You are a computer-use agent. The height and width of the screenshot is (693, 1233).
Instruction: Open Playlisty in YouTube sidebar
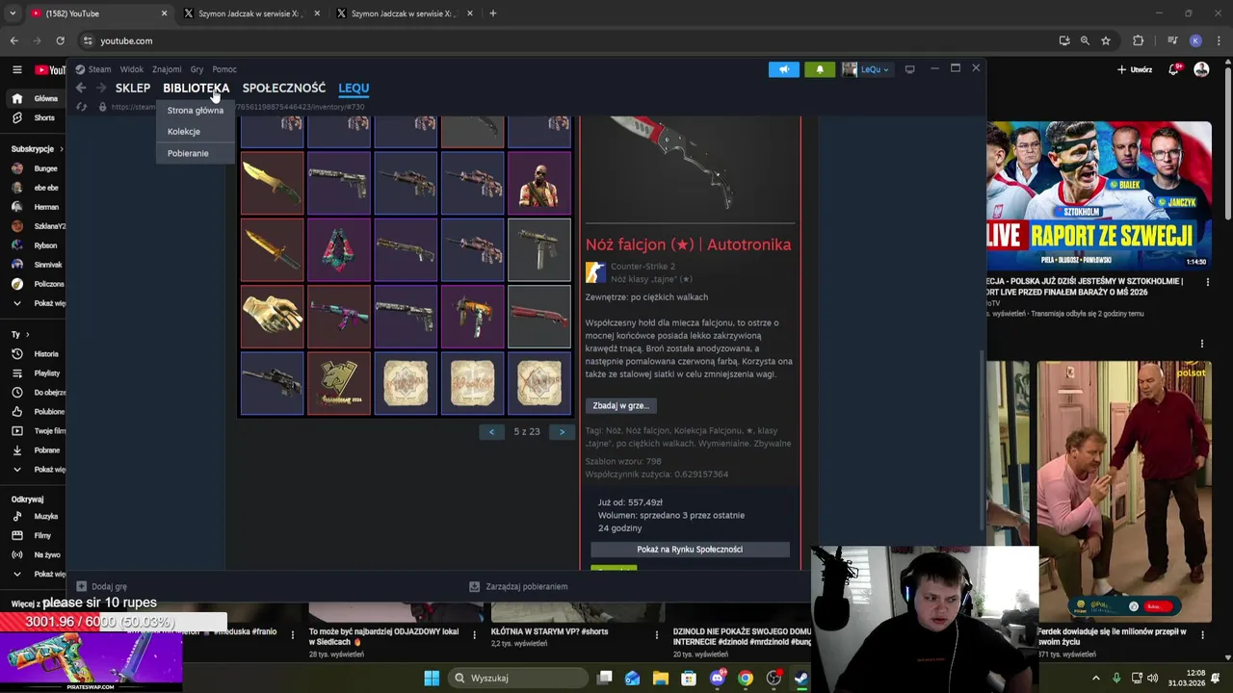[x=35, y=373]
